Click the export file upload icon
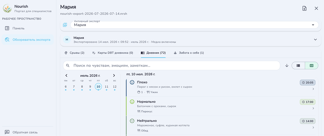Screen dimensions: 324x136 [305, 8]
